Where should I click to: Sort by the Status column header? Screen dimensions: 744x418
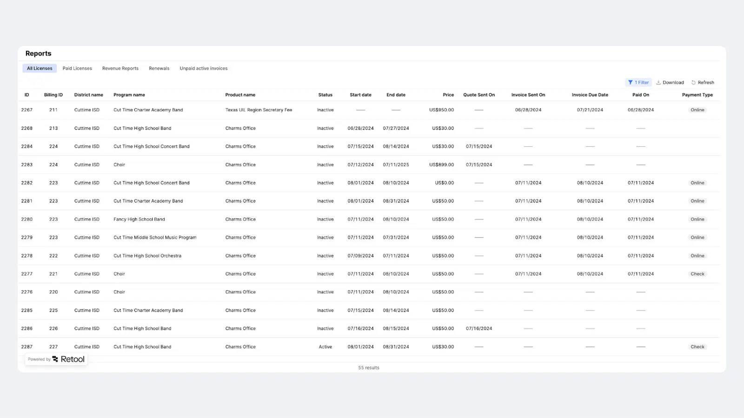pyautogui.click(x=325, y=95)
